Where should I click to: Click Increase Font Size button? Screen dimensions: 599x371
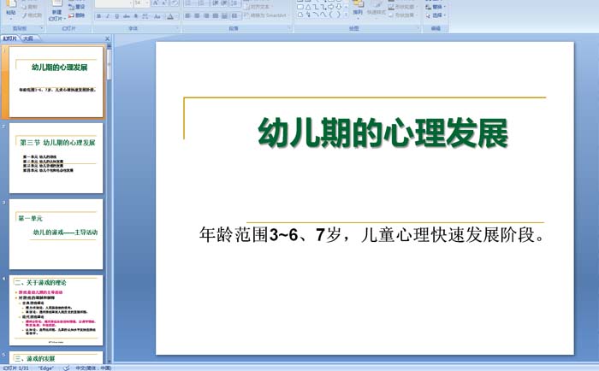pos(156,3)
